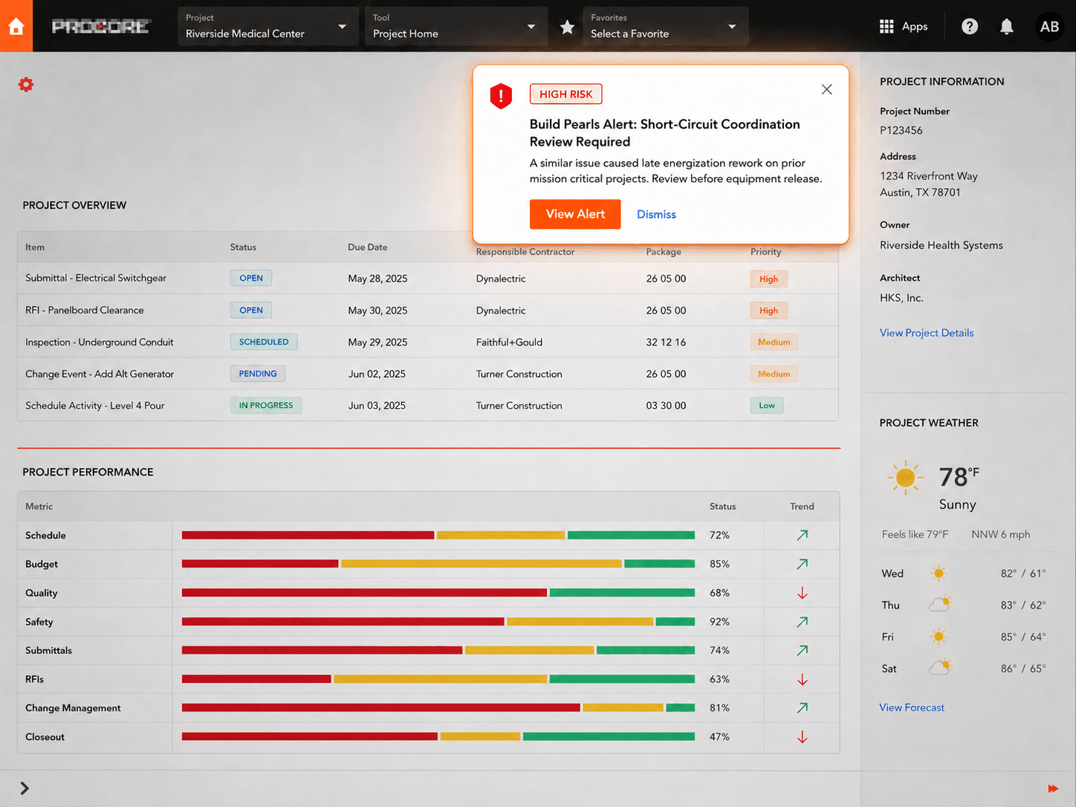Click the red shield alert icon
This screenshot has height=807, width=1076.
point(501,96)
